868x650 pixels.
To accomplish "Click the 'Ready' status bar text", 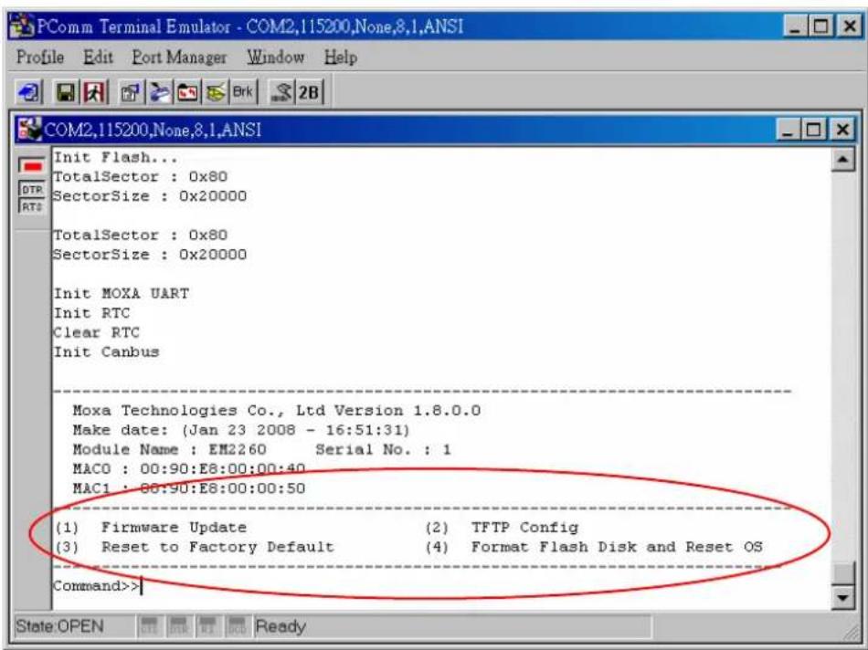I will click(x=281, y=626).
